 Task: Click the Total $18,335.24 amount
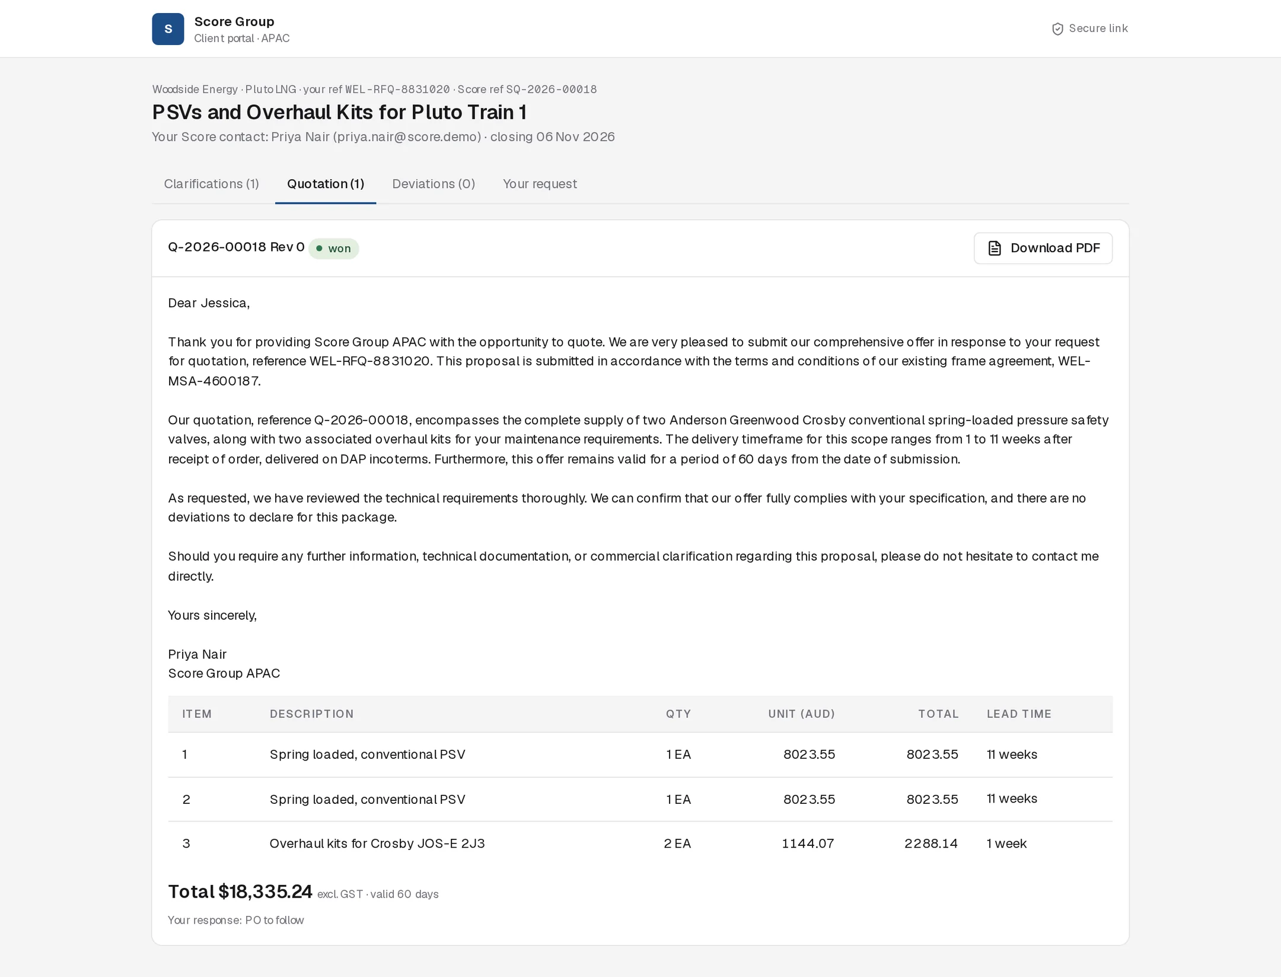[240, 892]
